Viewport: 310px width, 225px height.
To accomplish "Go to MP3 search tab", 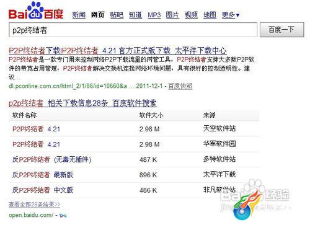I will click(x=154, y=15).
